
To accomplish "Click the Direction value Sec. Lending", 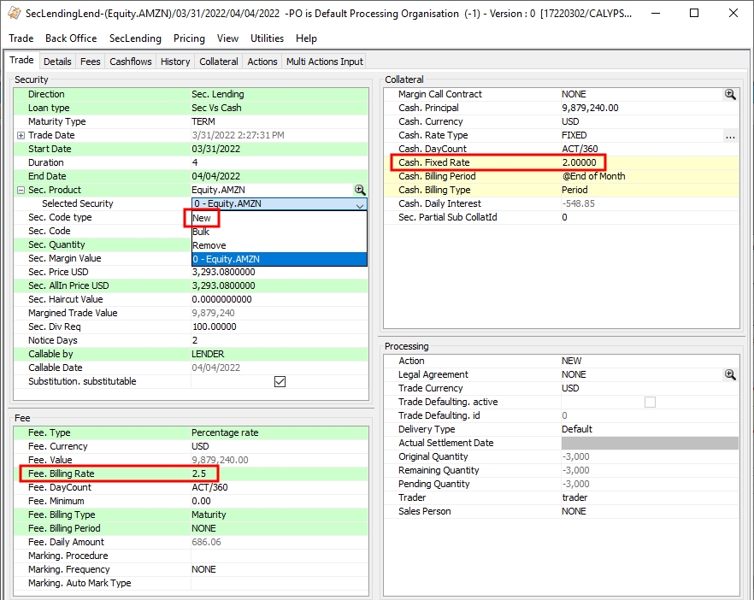I will point(218,94).
